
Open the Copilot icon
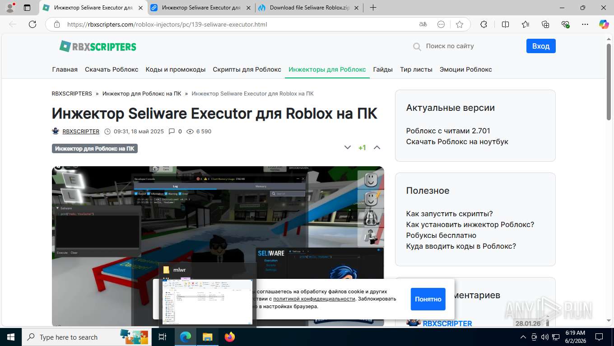pyautogui.click(x=604, y=24)
